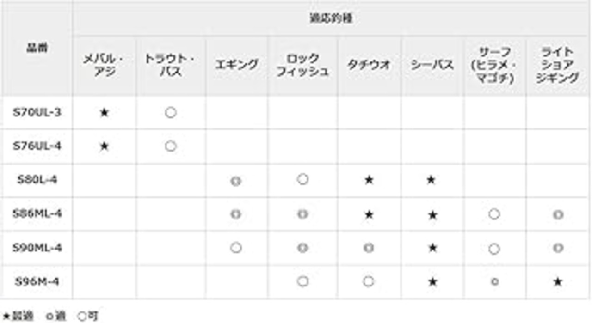This screenshot has height=323, width=592.
Task: Click the circle in S86ML-4 サーフ cell
Action: (x=494, y=214)
